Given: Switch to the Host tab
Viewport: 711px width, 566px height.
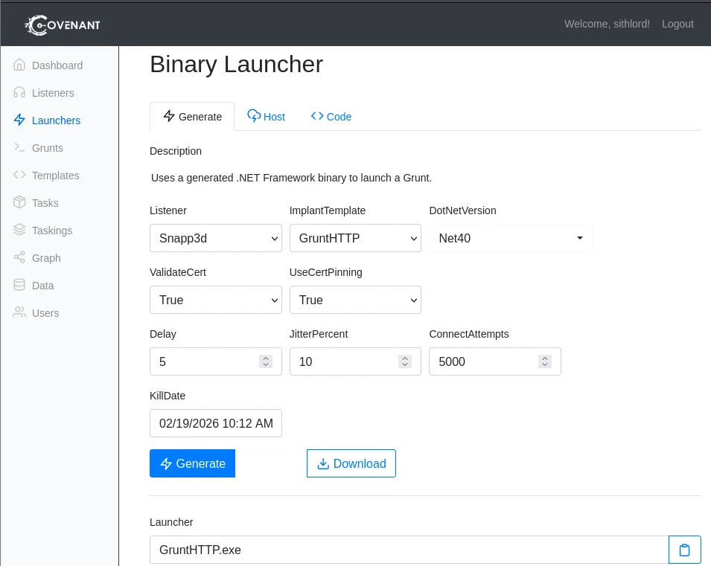Looking at the screenshot, I should (266, 117).
